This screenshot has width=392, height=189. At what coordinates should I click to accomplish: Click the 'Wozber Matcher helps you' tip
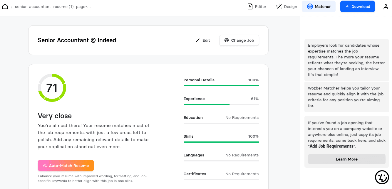[347, 97]
